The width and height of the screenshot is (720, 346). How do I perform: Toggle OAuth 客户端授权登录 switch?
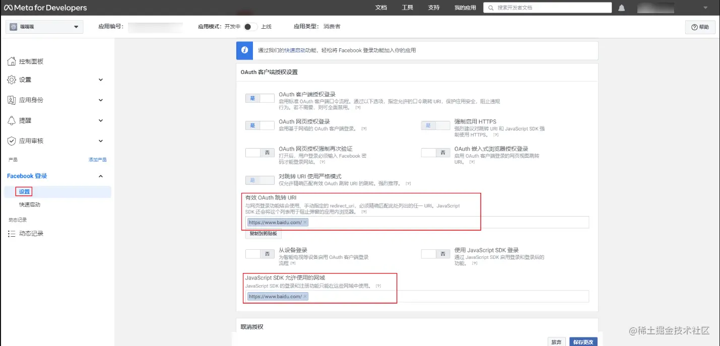[260, 98]
